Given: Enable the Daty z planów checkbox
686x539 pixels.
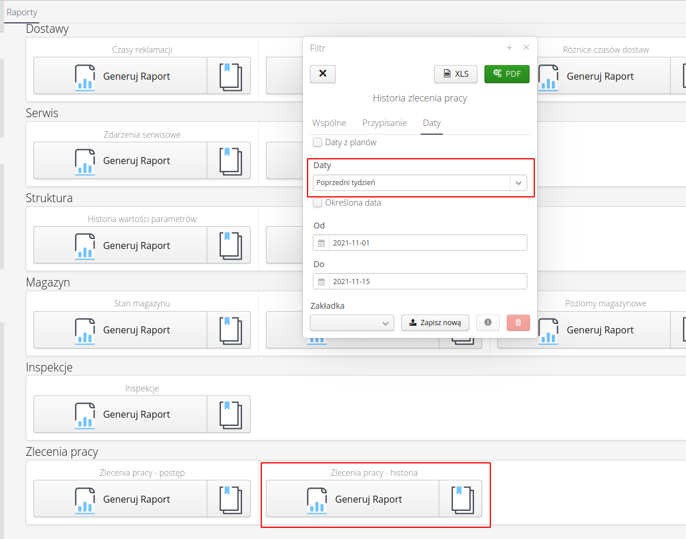Looking at the screenshot, I should [318, 142].
